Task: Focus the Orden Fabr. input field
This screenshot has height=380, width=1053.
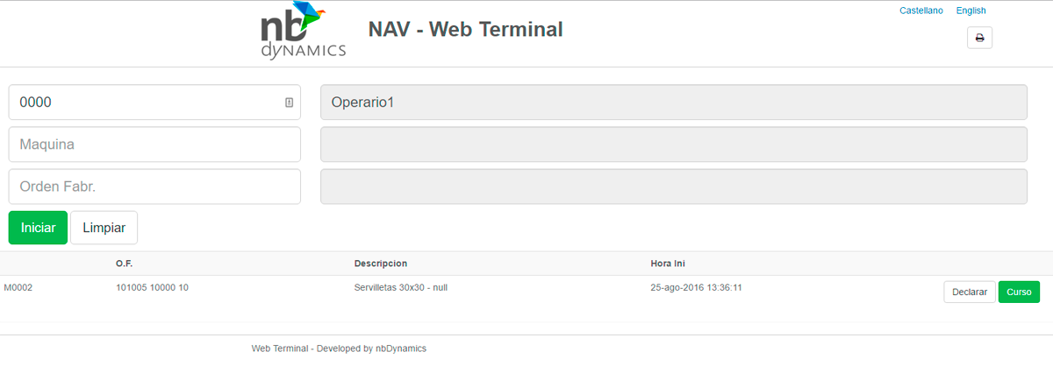Action: [154, 186]
